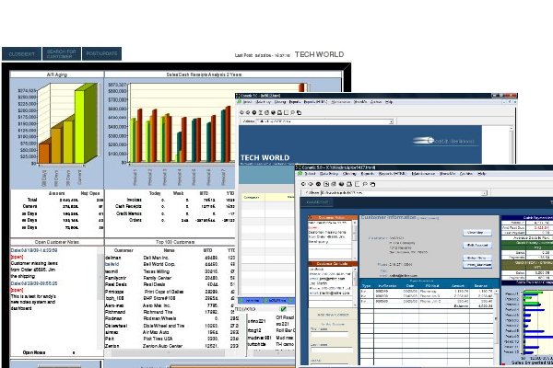
Task: Click the blank page icon in front window toolbar
Action: pos(358,184)
